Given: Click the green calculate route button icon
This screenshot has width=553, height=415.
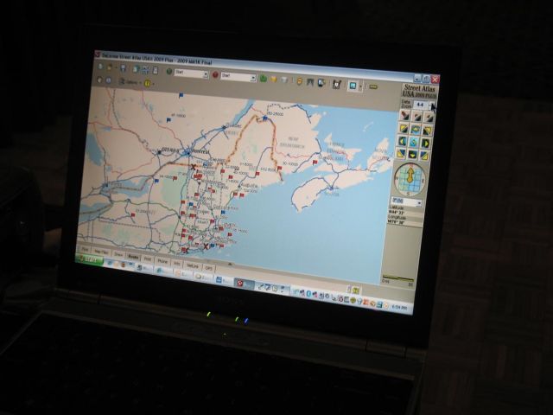Looking at the screenshot, I should click(263, 79).
